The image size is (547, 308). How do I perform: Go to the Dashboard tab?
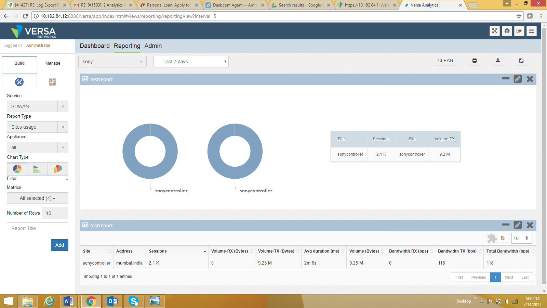point(95,46)
